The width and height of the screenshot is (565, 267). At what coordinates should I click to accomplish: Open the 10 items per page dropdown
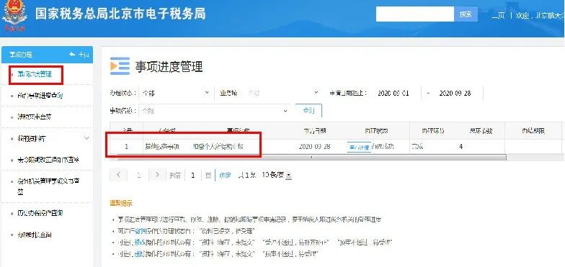[277, 176]
